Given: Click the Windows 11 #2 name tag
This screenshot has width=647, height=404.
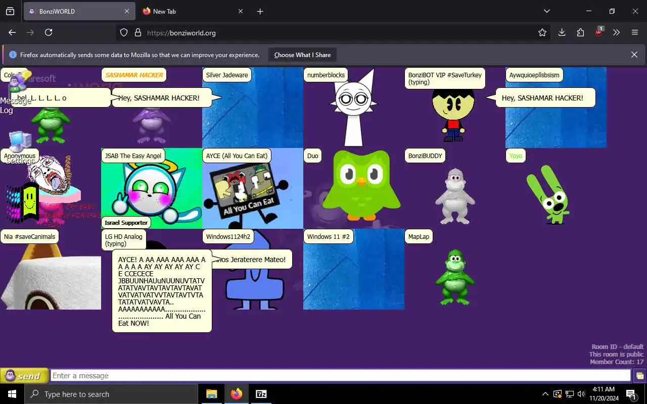Looking at the screenshot, I should click(x=328, y=236).
